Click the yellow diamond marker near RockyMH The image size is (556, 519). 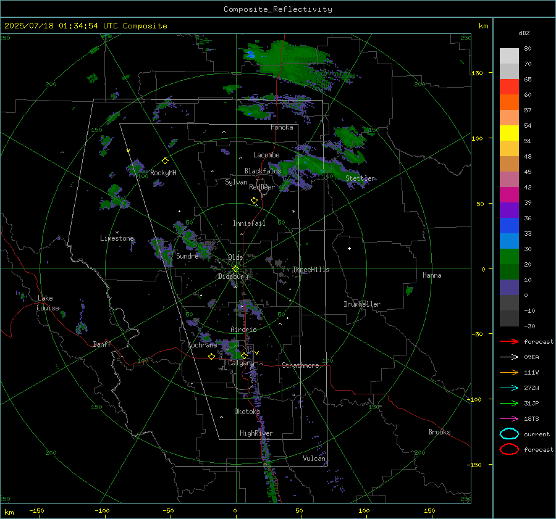tap(165, 161)
